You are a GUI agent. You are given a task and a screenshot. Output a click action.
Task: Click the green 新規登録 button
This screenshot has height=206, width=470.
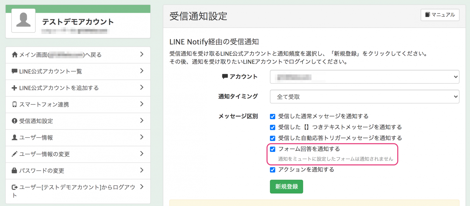286,186
